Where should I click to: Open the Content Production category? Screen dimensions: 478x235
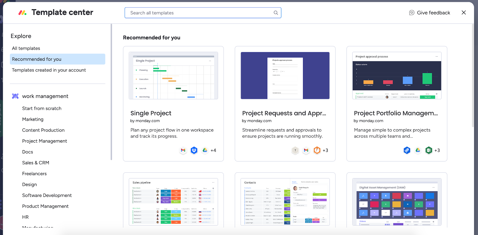pyautogui.click(x=43, y=130)
